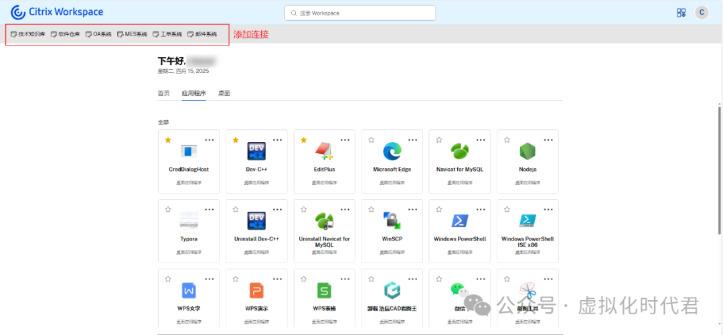Add Typora to favorites via star

[168, 210]
